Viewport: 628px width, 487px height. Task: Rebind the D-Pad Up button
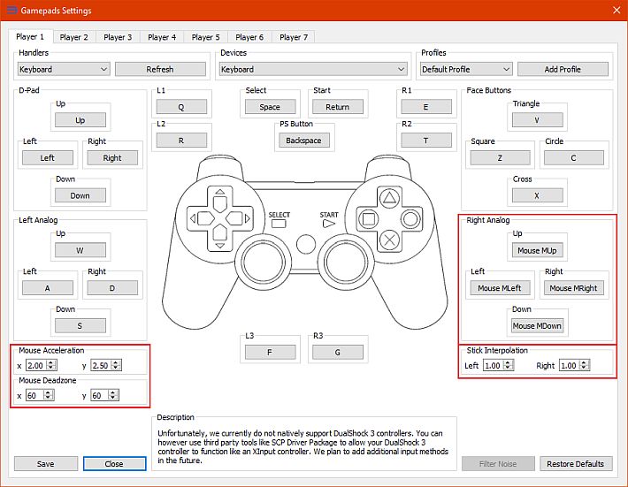(x=80, y=120)
